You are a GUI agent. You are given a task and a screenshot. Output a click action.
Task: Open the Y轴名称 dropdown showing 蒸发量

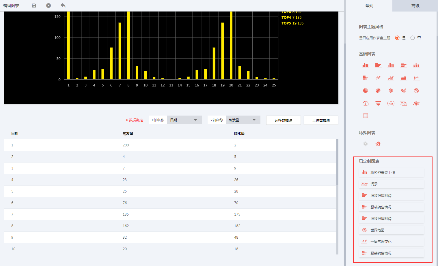point(243,120)
